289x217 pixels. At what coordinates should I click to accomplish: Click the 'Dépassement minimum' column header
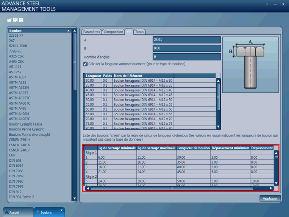pyautogui.click(x=230, y=148)
